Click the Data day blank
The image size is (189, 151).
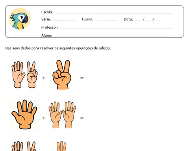pos(138,20)
